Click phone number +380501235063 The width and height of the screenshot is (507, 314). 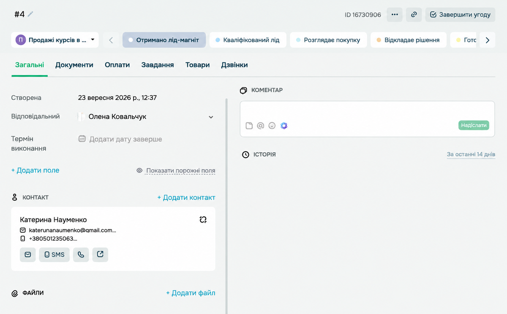[x=53, y=239]
